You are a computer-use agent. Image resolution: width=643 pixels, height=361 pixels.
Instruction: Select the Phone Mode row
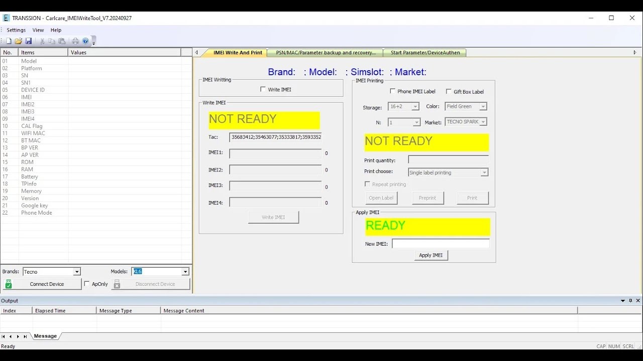(95, 213)
